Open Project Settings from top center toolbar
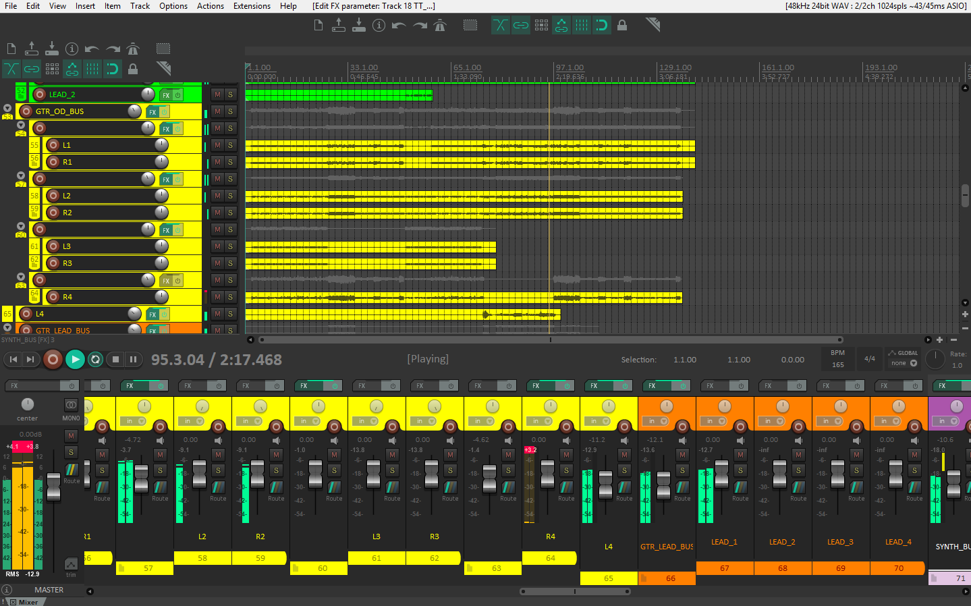The image size is (971, 606). click(379, 26)
